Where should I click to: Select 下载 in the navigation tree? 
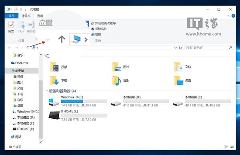click(18, 94)
